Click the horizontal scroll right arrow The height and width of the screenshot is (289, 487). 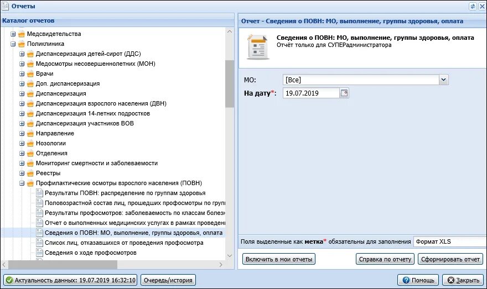(220, 265)
